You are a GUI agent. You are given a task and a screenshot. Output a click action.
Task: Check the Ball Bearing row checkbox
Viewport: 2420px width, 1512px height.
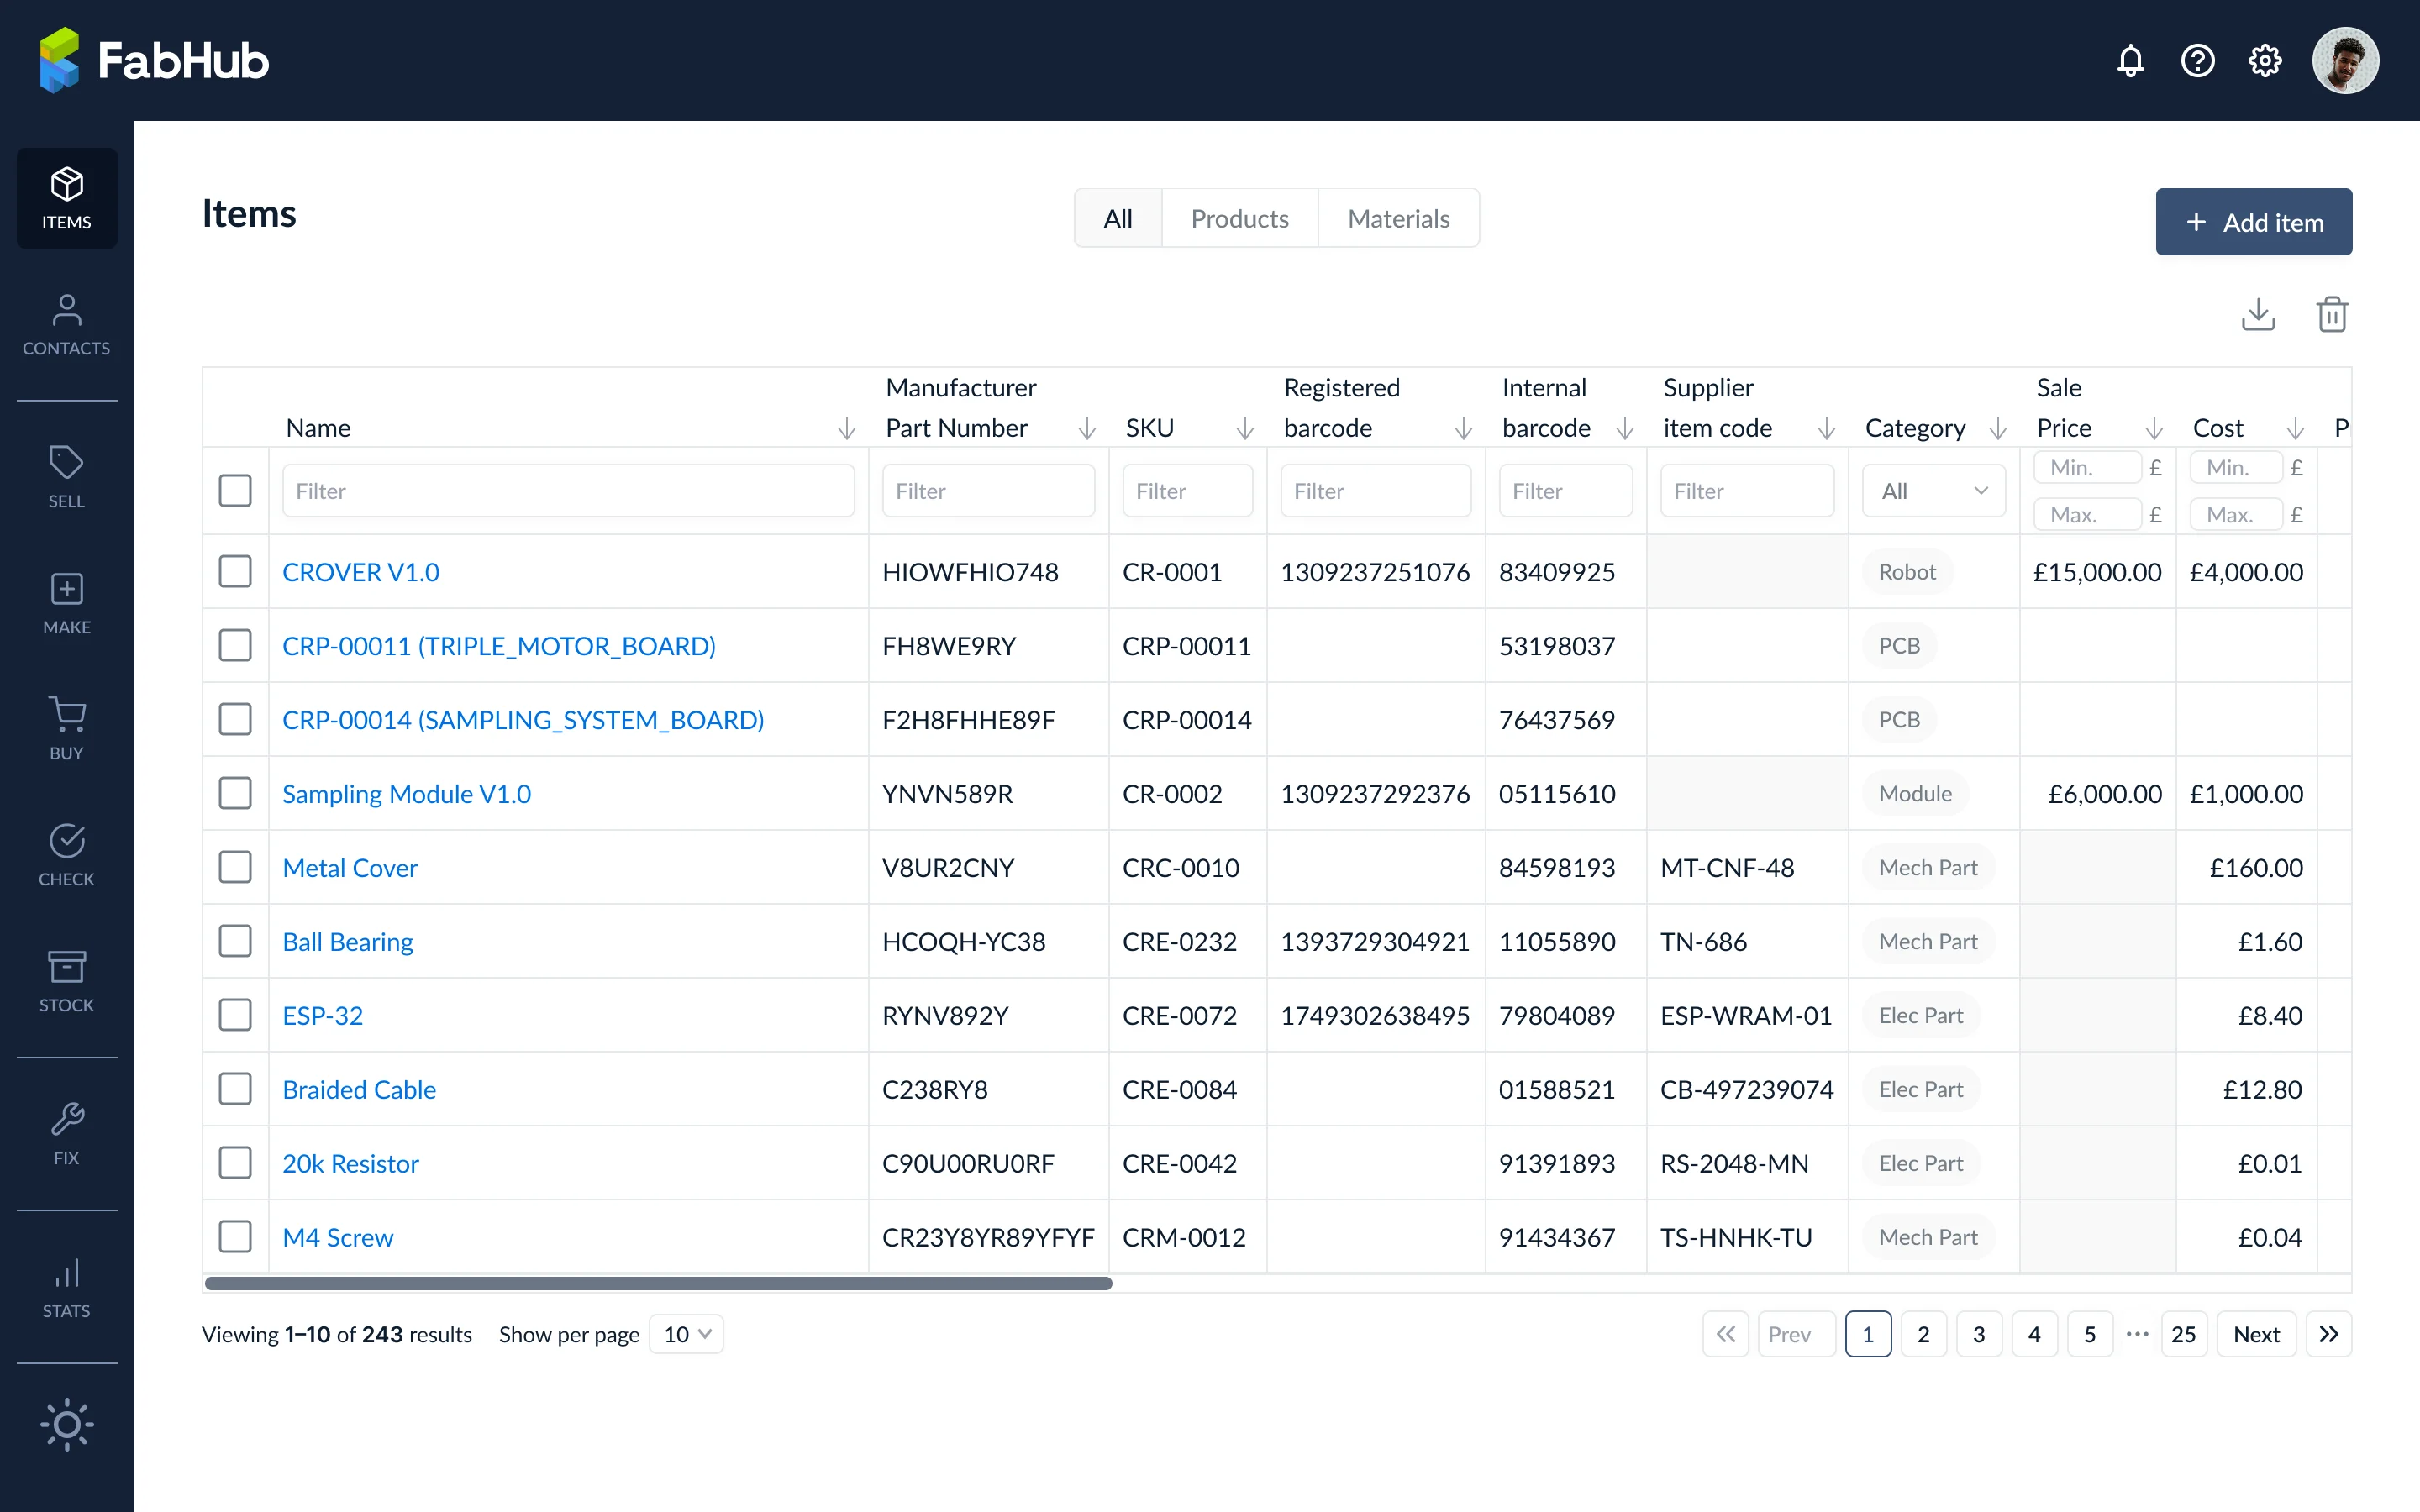pos(235,941)
